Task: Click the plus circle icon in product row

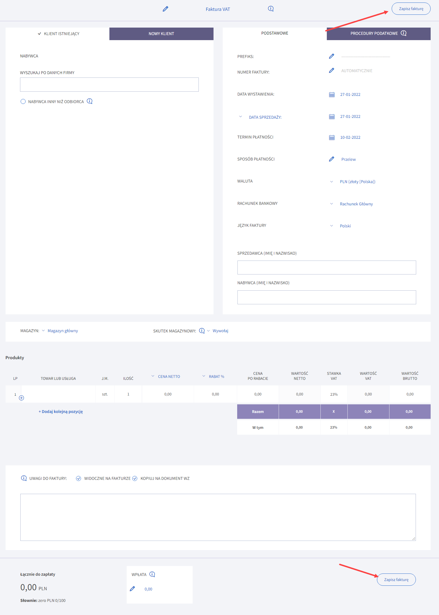Action: pos(21,398)
